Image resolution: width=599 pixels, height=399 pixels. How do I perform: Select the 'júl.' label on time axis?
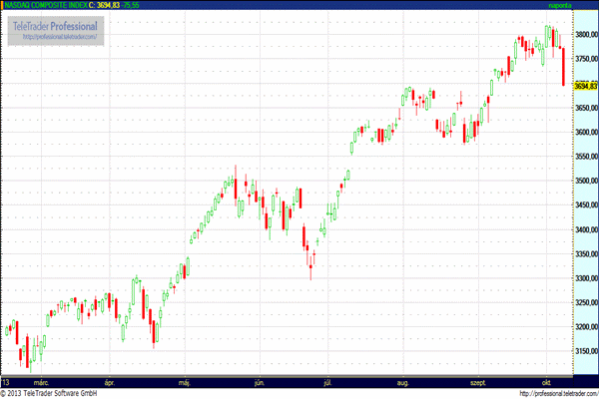point(327,382)
